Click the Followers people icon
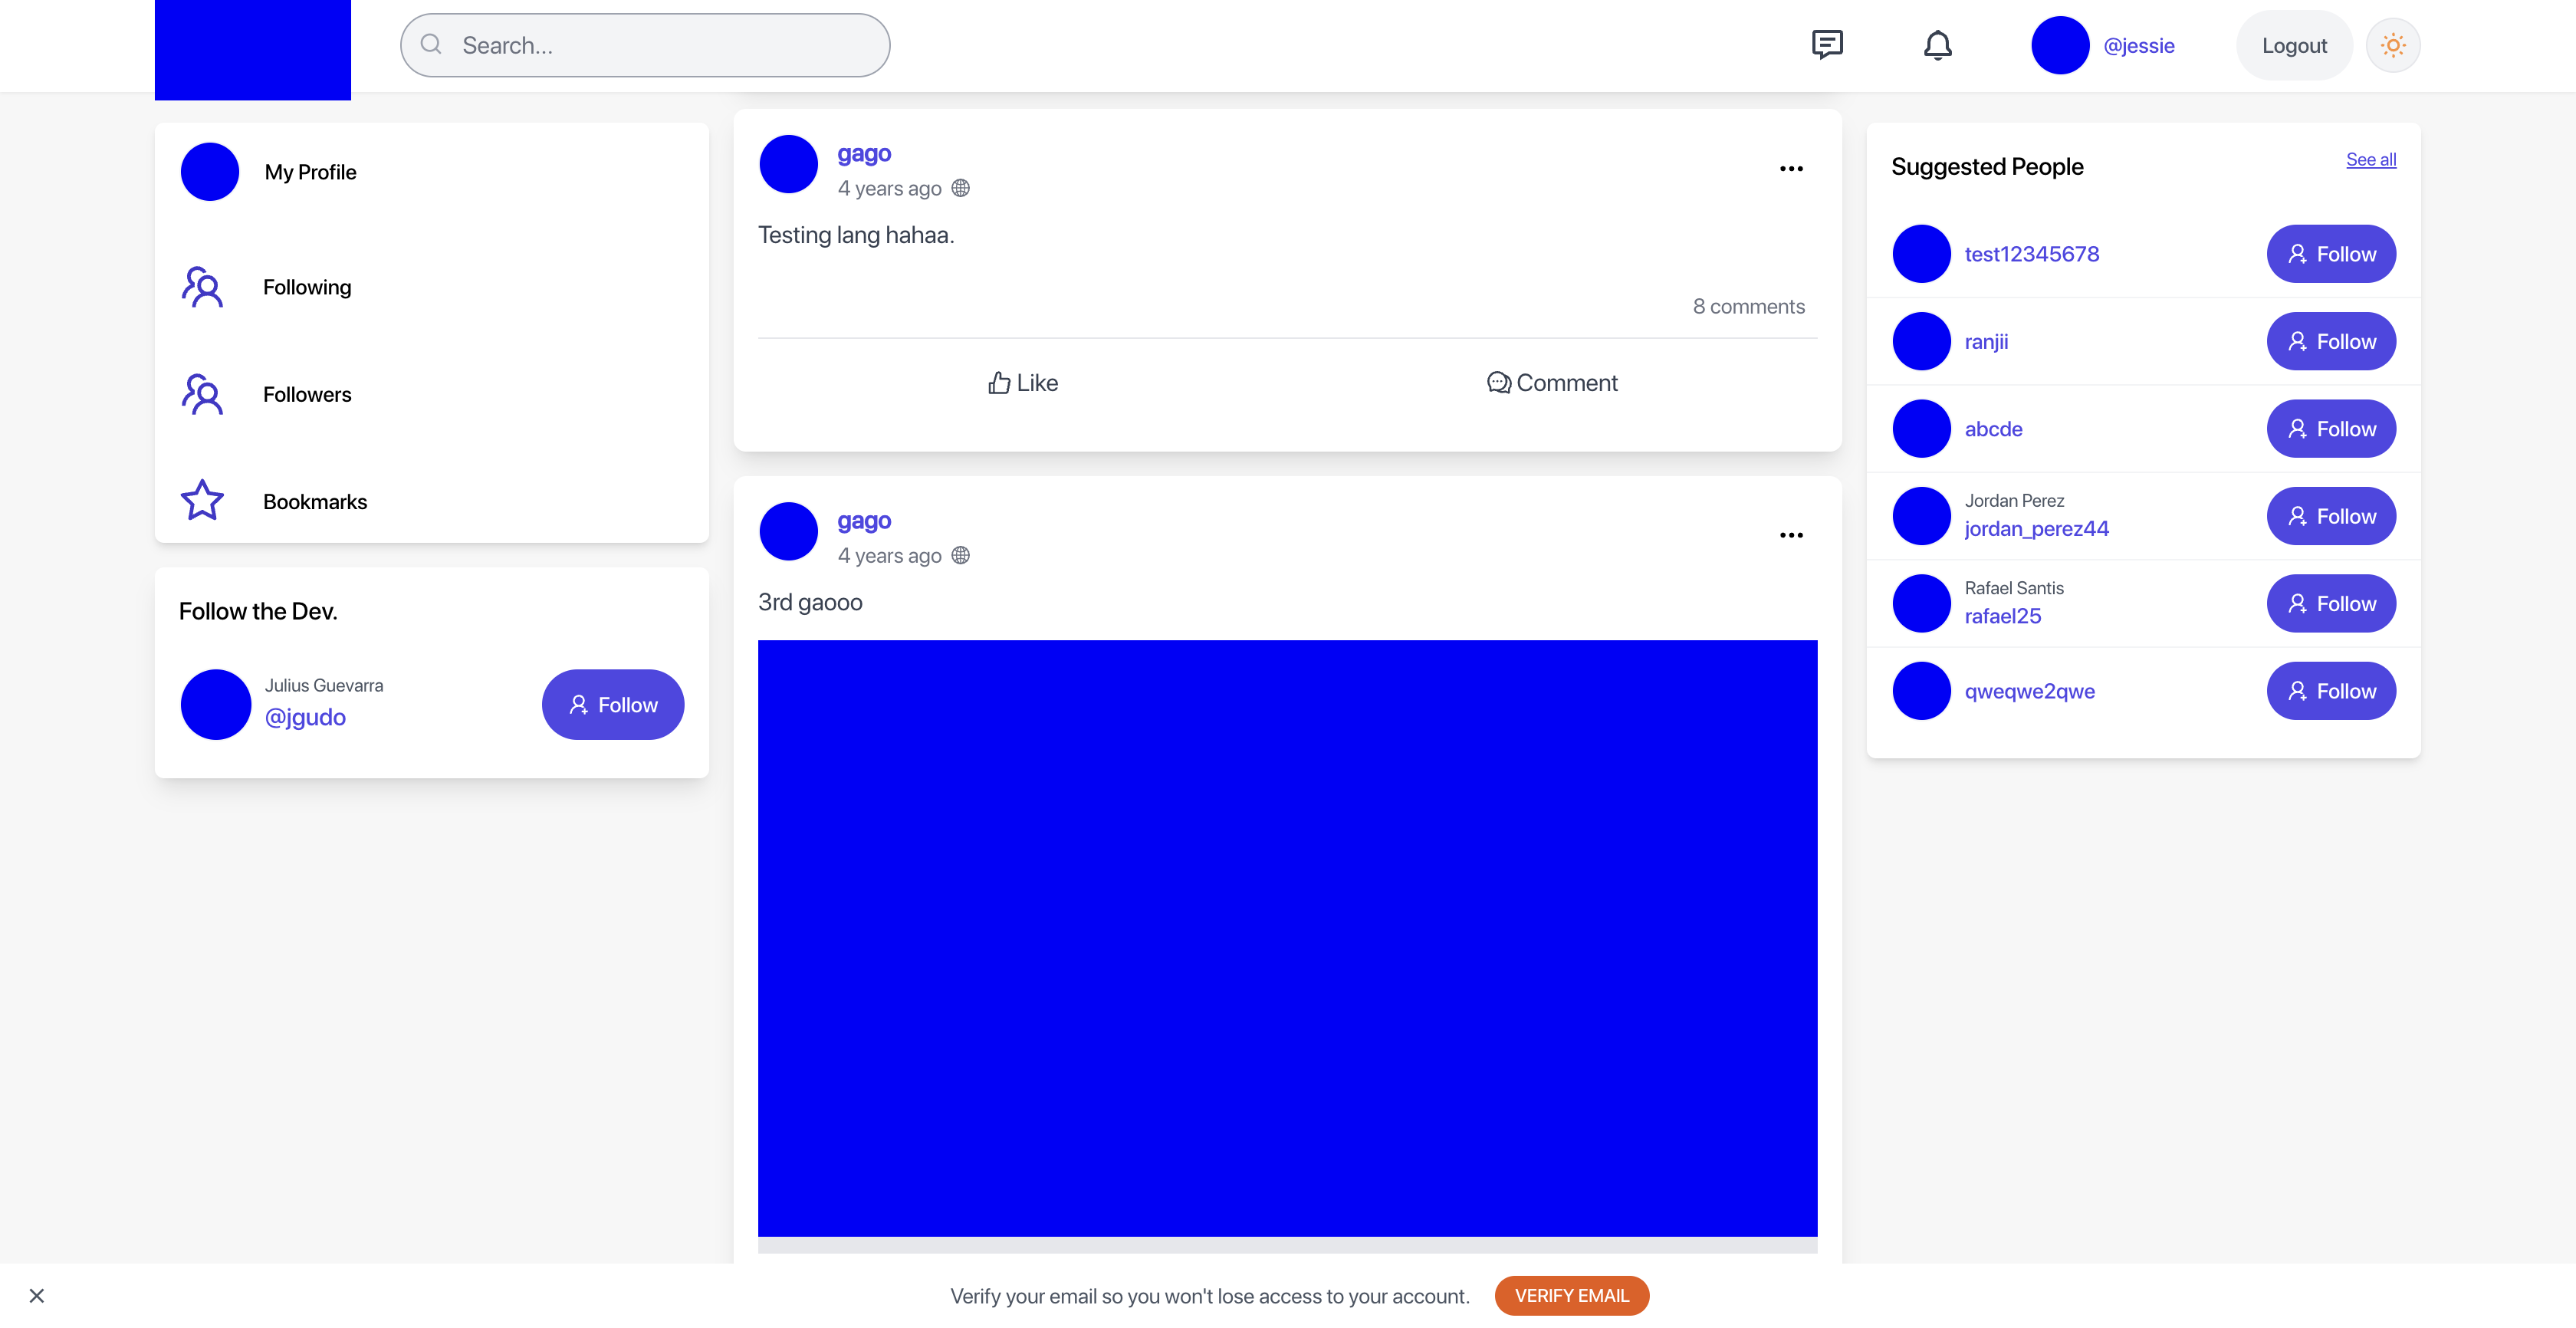The height and width of the screenshot is (1328, 2576). 202,394
